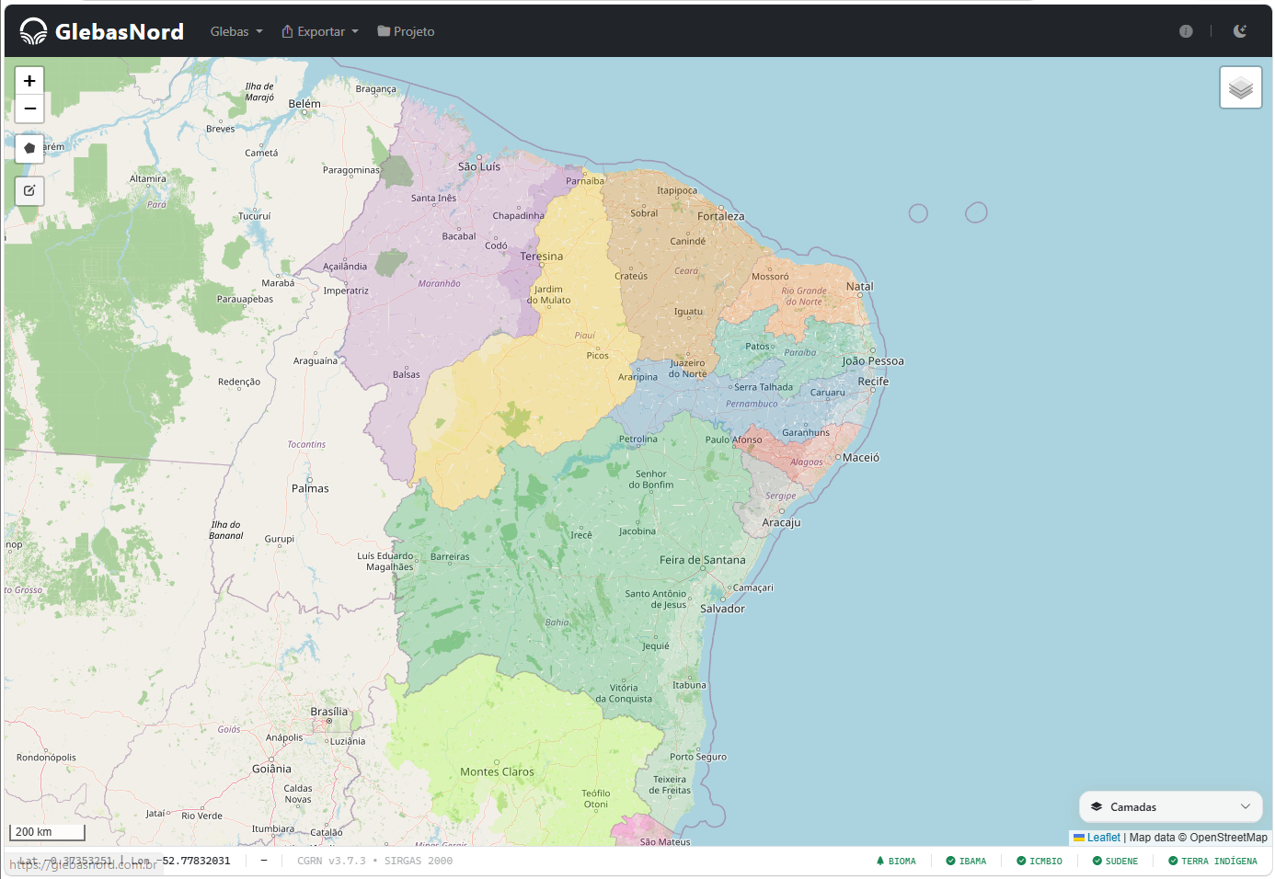This screenshot has width=1275, height=879.
Task: Click the Petrolina city label
Action: [x=638, y=439]
